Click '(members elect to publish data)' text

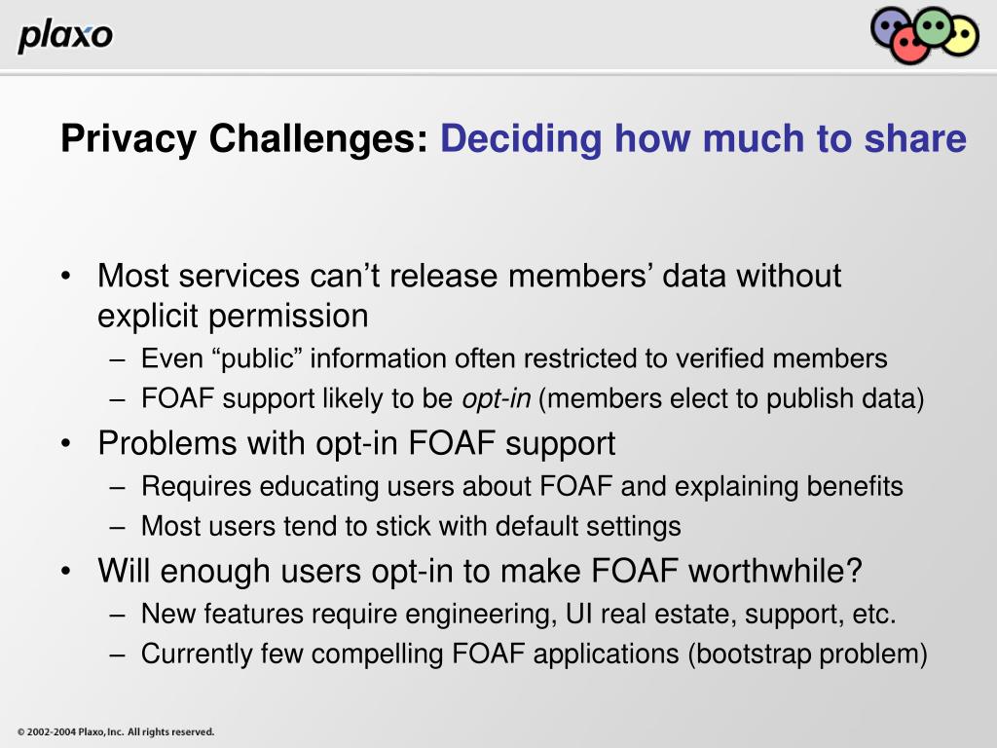(731, 398)
